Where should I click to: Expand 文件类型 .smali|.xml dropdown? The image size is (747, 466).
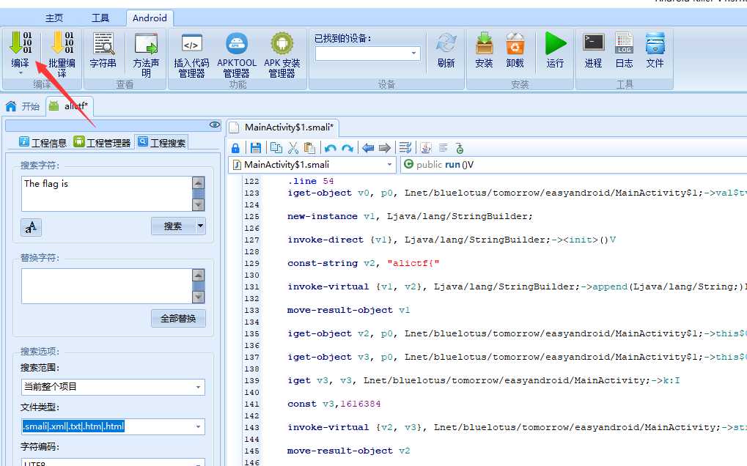click(x=198, y=426)
